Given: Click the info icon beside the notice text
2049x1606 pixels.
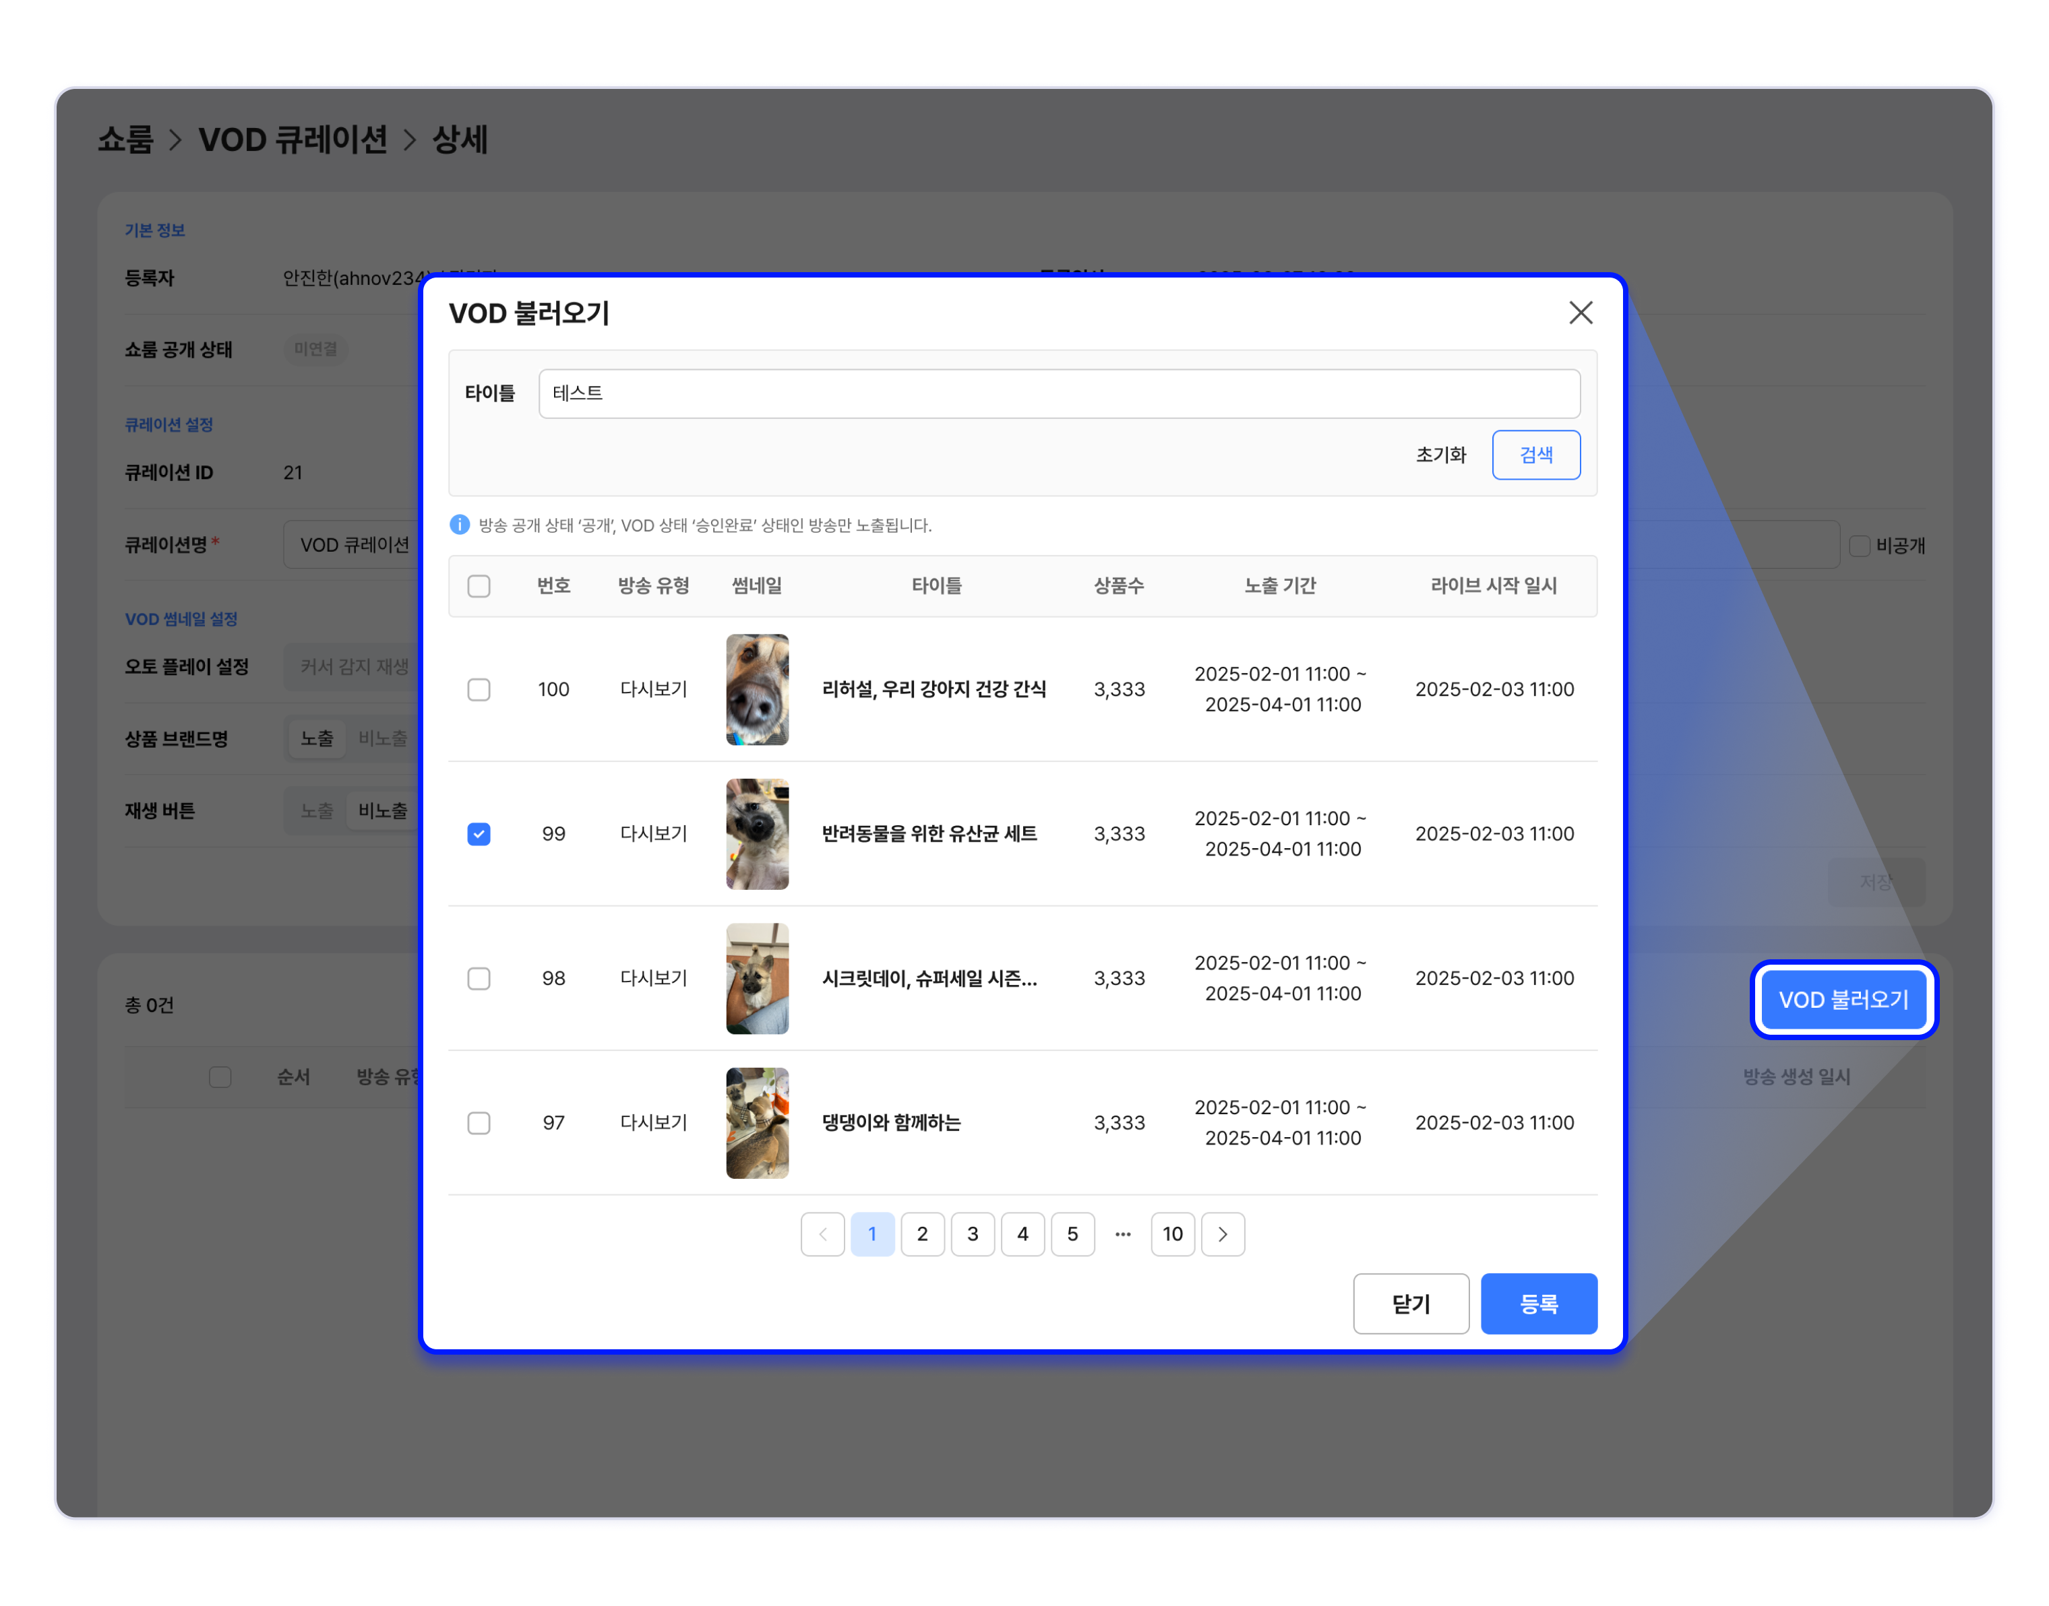Looking at the screenshot, I should click(x=459, y=525).
